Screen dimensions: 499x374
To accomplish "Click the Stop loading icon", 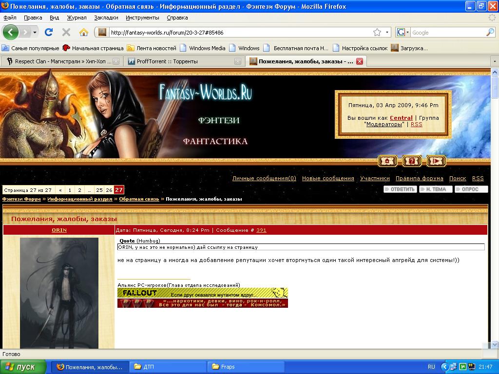I will (x=66, y=32).
